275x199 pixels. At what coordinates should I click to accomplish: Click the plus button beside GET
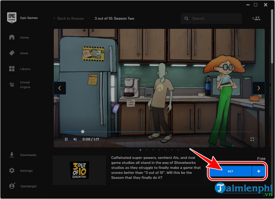[x=258, y=171]
